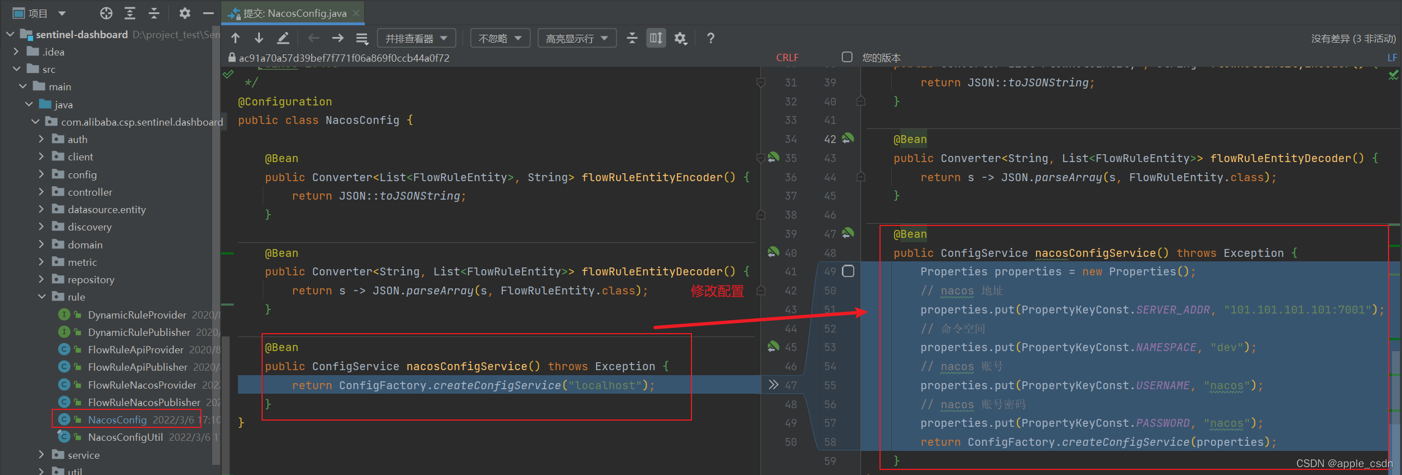The image size is (1402, 475).
Task: Open DynamicRuleProvider in project tree
Action: click(137, 315)
